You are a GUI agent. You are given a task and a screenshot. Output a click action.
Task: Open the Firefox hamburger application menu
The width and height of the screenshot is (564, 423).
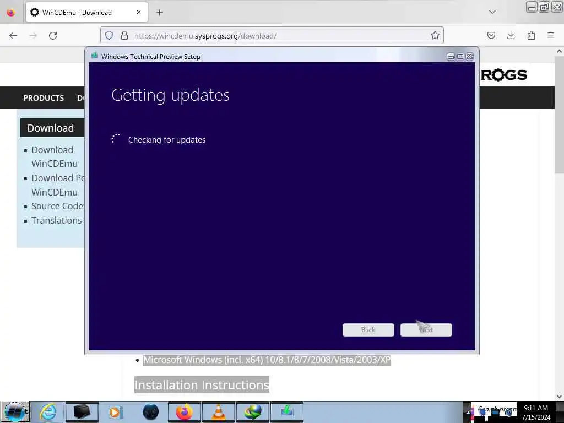click(551, 35)
